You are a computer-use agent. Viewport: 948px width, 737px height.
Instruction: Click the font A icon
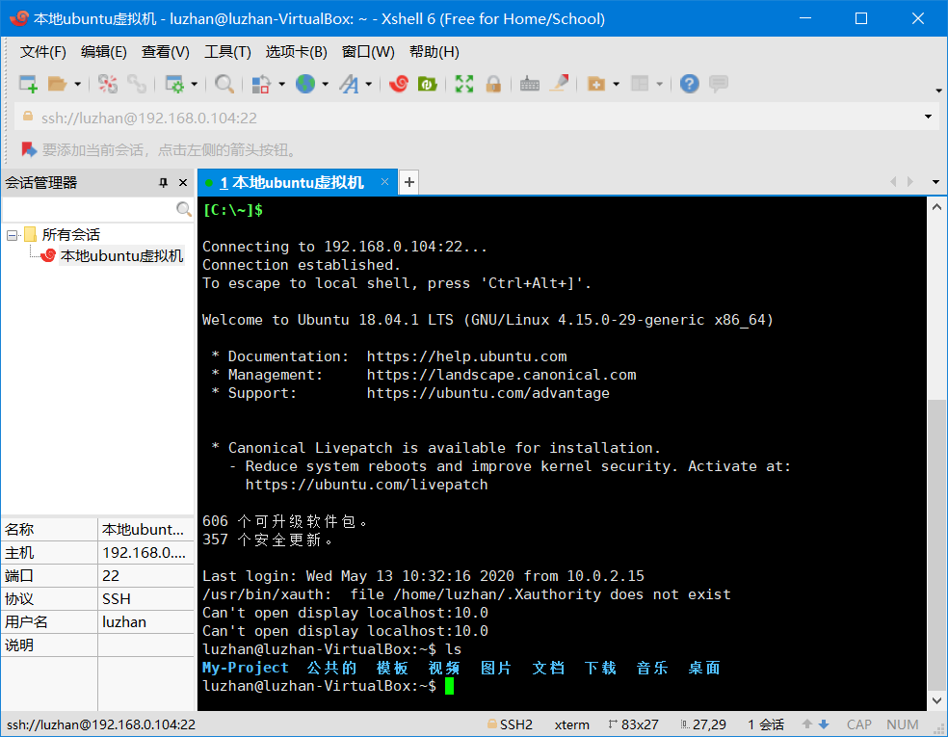[349, 84]
